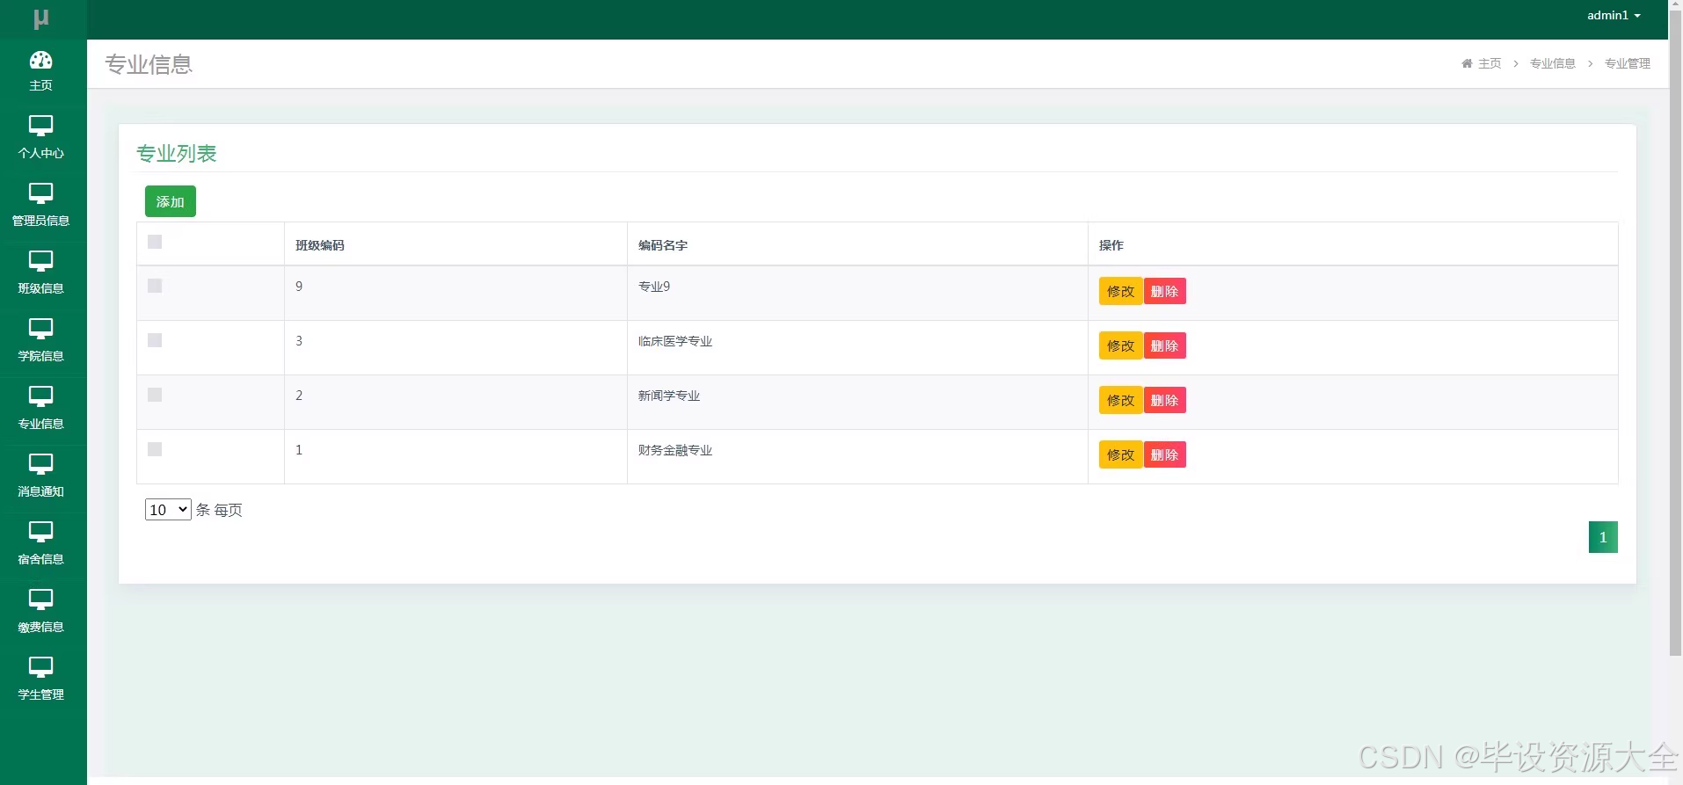This screenshot has width=1683, height=785.
Task: Open 班级信息 monitor icon in sidebar
Action: (x=41, y=261)
